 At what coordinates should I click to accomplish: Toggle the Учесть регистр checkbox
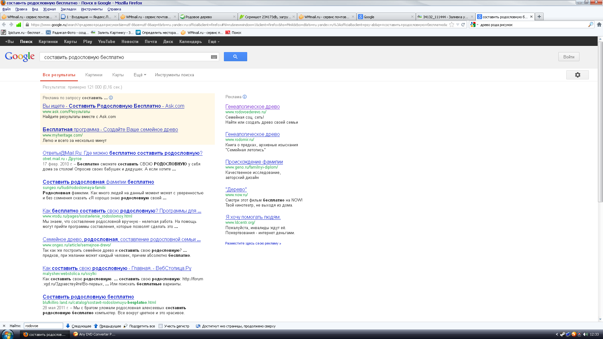[x=161, y=326]
